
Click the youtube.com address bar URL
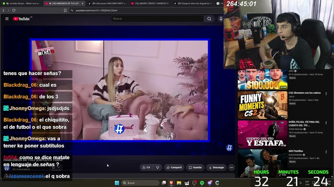[x=97, y=10]
